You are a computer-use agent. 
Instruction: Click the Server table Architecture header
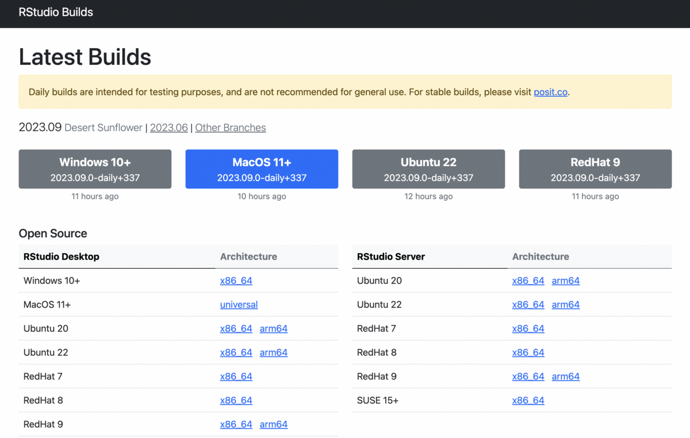pyautogui.click(x=540, y=257)
